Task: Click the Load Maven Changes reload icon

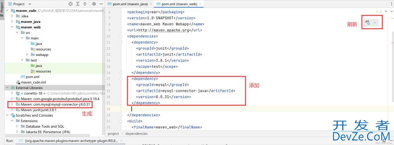Action: 368,22
